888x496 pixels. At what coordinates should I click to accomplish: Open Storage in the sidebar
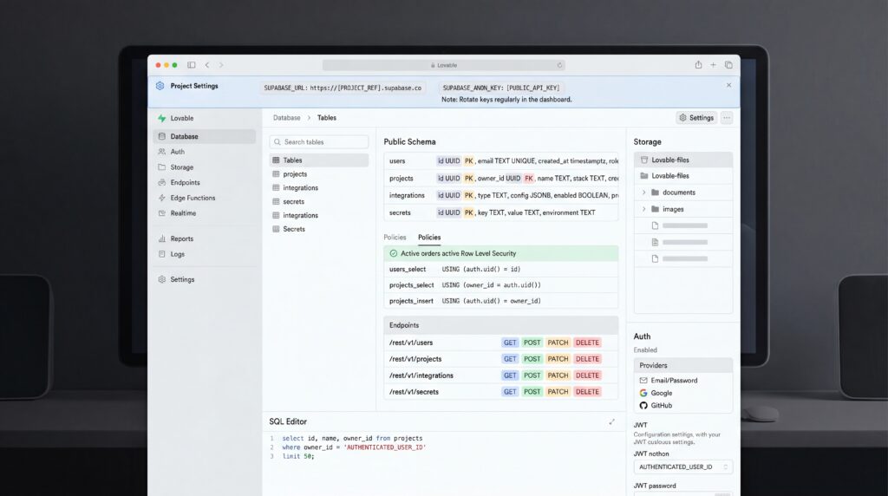205,167
